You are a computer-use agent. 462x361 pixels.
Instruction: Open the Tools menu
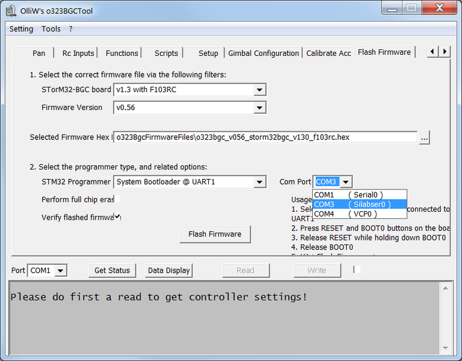point(51,29)
